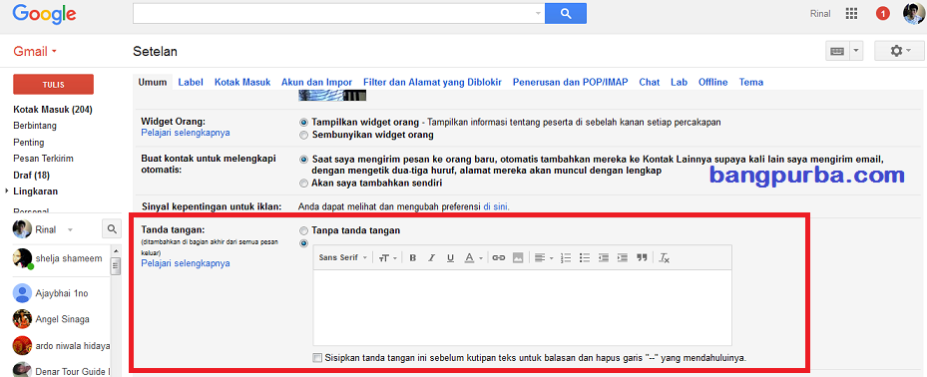Viewport: 927px width, 377px height.
Task: Click the di sini ad preferences link
Action: 496,206
